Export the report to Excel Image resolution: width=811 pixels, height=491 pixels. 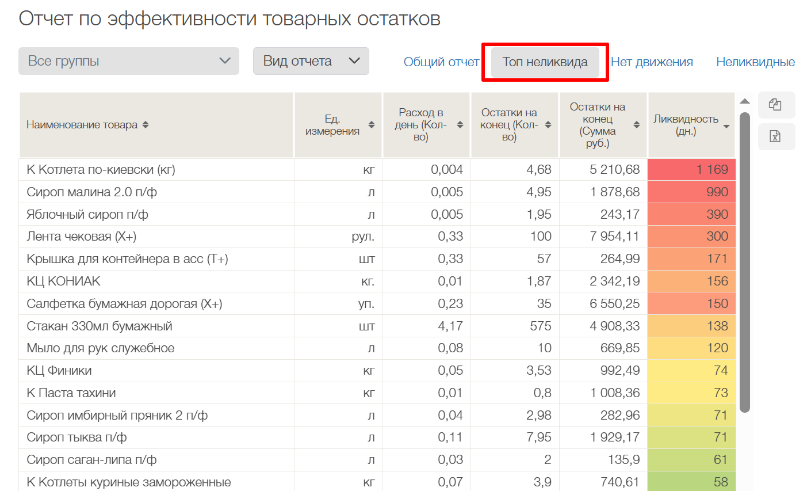775,136
